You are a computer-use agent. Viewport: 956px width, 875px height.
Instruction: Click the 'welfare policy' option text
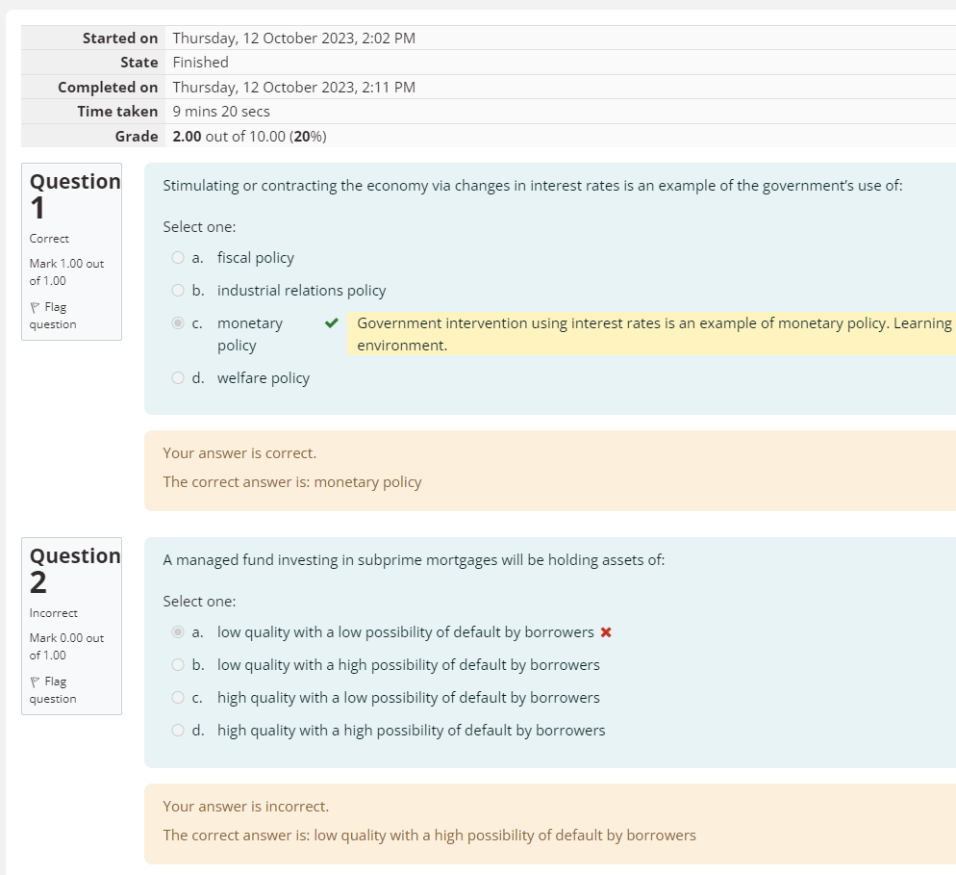coord(264,377)
